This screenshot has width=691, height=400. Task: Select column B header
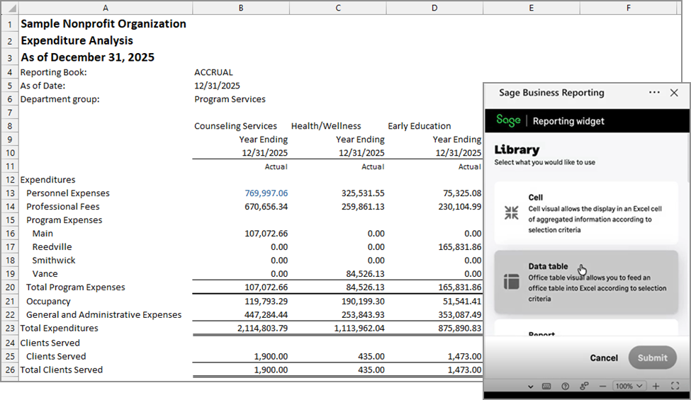click(241, 8)
